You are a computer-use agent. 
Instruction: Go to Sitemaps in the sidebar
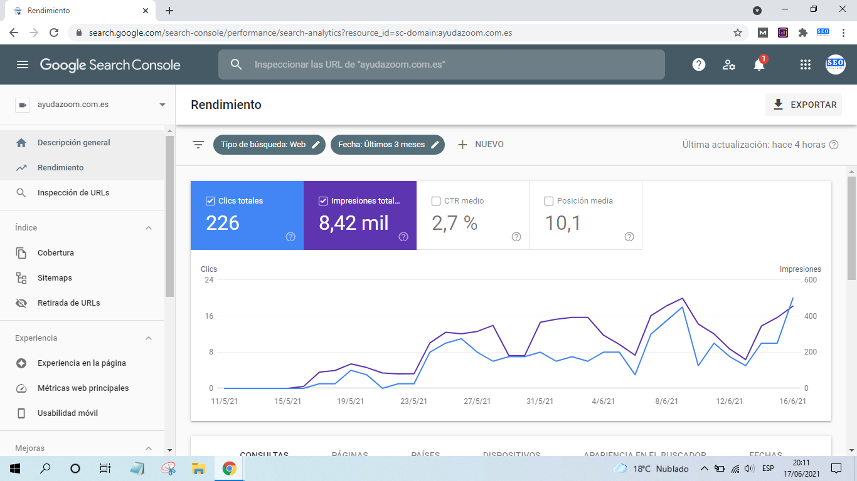[x=55, y=278]
